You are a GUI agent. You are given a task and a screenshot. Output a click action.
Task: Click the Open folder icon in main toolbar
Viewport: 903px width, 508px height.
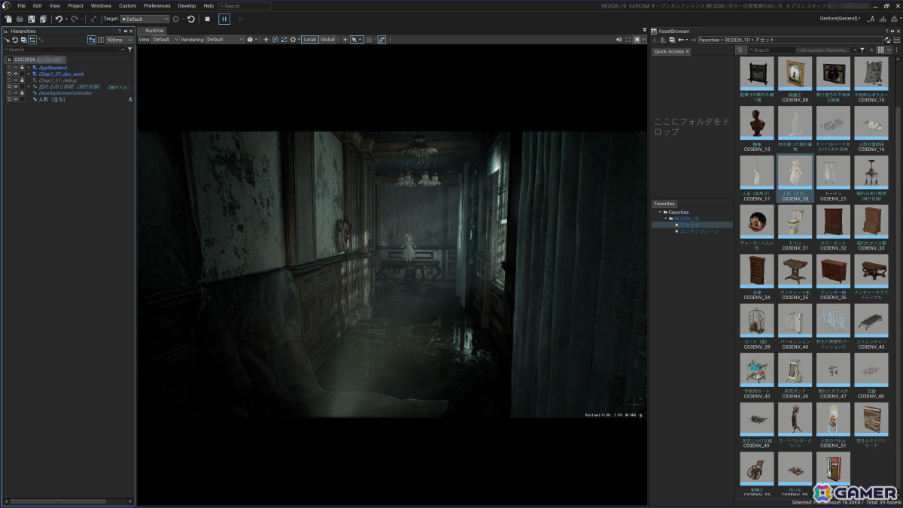pos(20,19)
